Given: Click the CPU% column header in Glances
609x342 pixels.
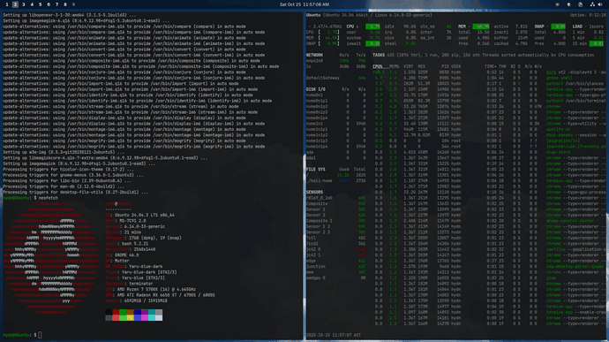Looking at the screenshot, I should 377,66.
